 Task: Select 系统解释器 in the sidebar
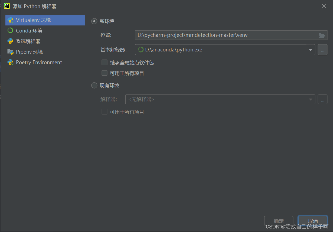pyautogui.click(x=45, y=41)
